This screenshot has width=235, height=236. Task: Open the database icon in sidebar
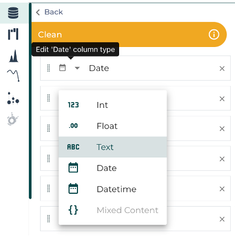click(x=13, y=13)
